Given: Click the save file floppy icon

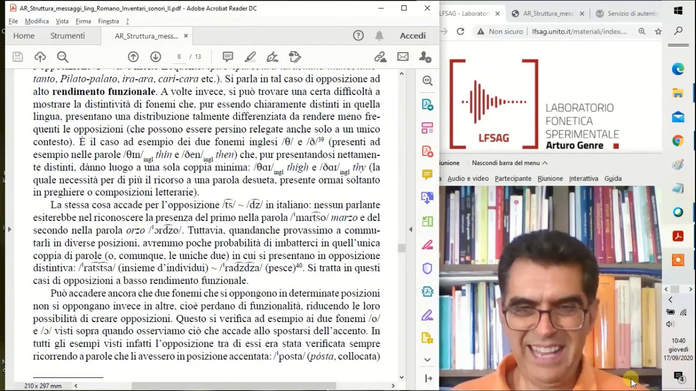Looking at the screenshot, I should tap(17, 57).
